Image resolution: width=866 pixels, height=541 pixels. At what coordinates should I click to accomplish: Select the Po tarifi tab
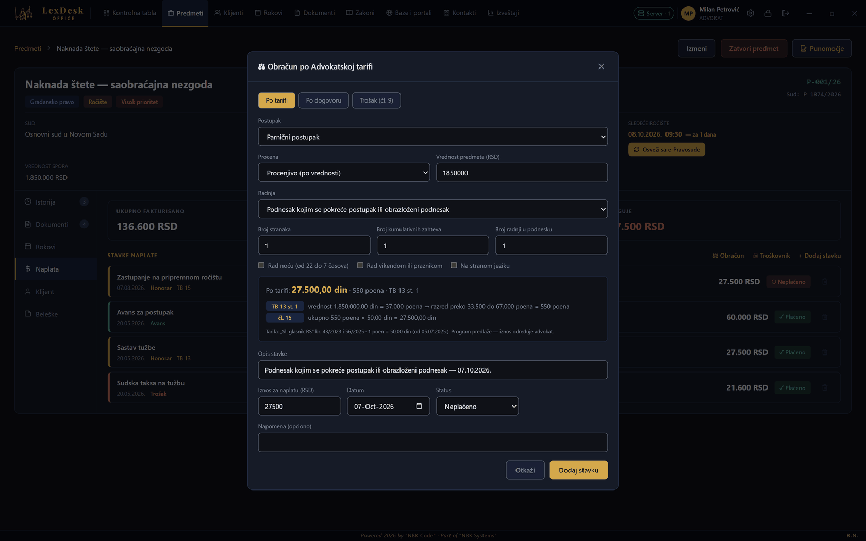tap(276, 100)
